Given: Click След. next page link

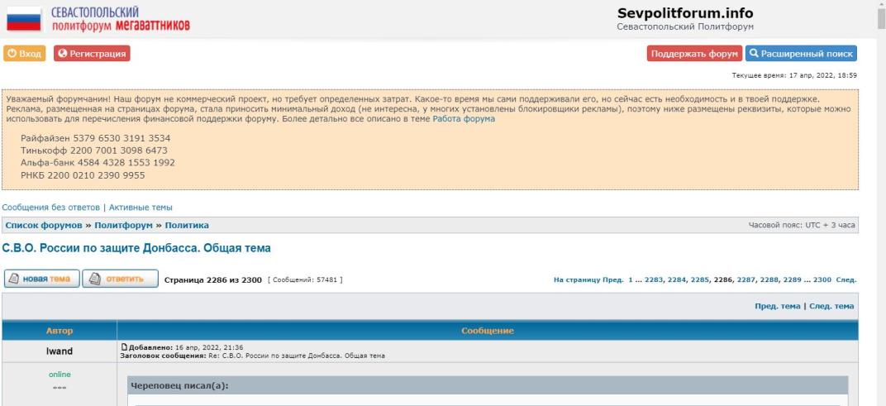Looking at the screenshot, I should point(846,279).
